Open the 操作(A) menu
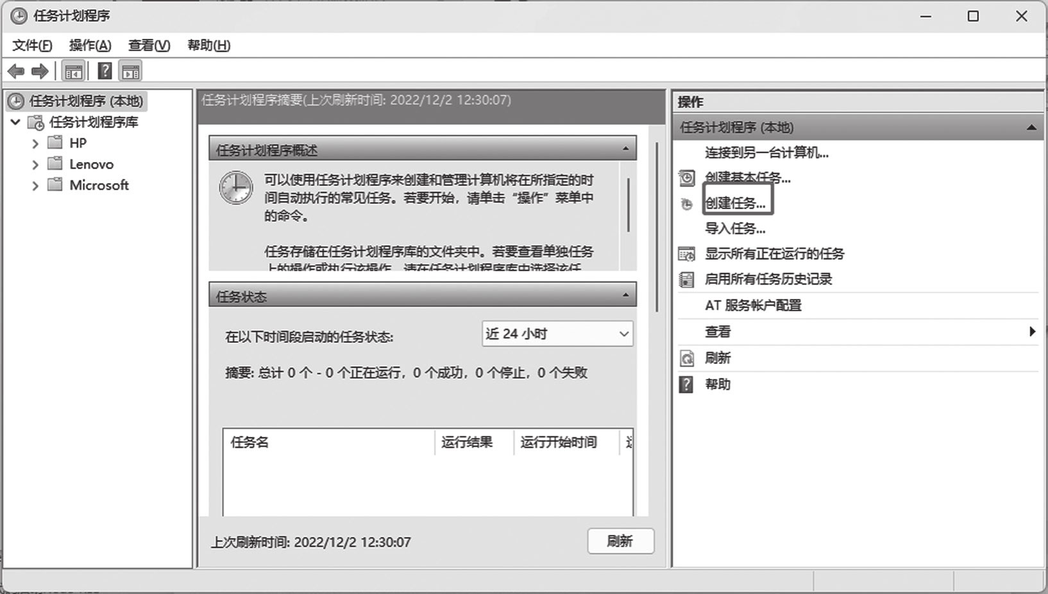Image resolution: width=1048 pixels, height=594 pixels. (x=90, y=45)
